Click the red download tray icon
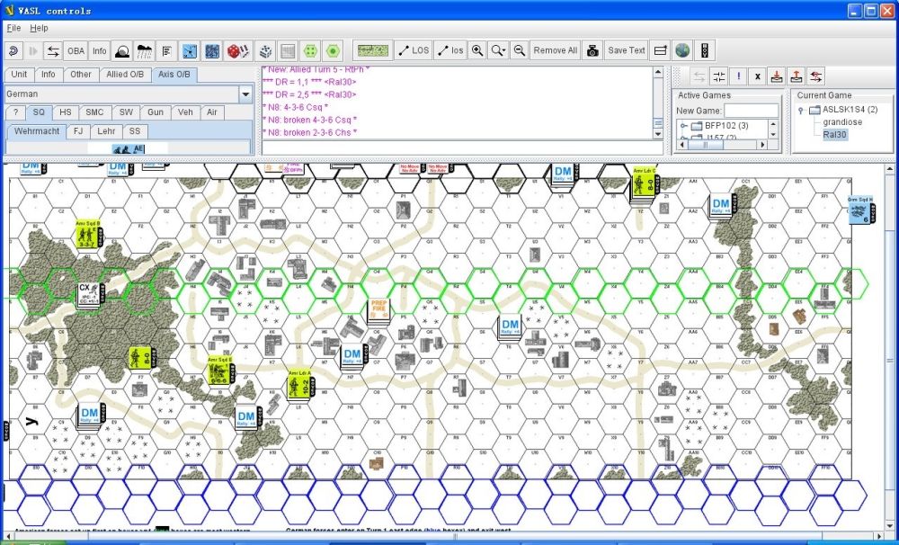This screenshot has width=899, height=545. [777, 76]
